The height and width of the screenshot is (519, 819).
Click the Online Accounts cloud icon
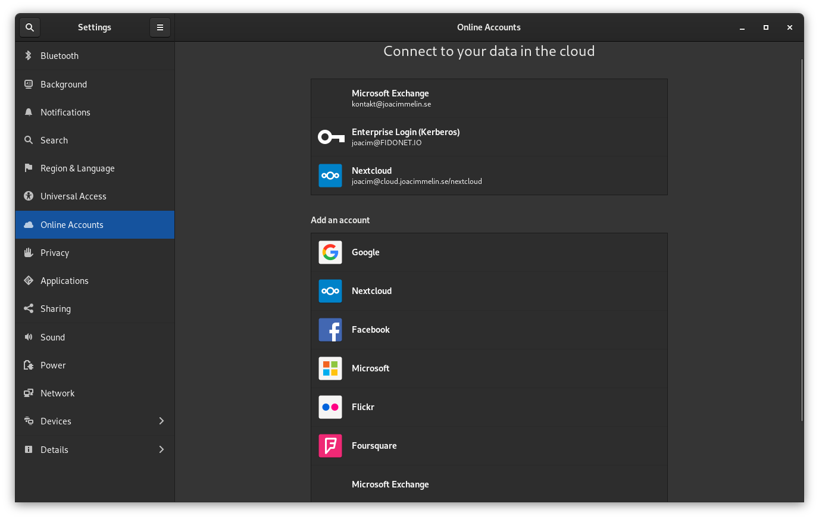click(x=28, y=225)
